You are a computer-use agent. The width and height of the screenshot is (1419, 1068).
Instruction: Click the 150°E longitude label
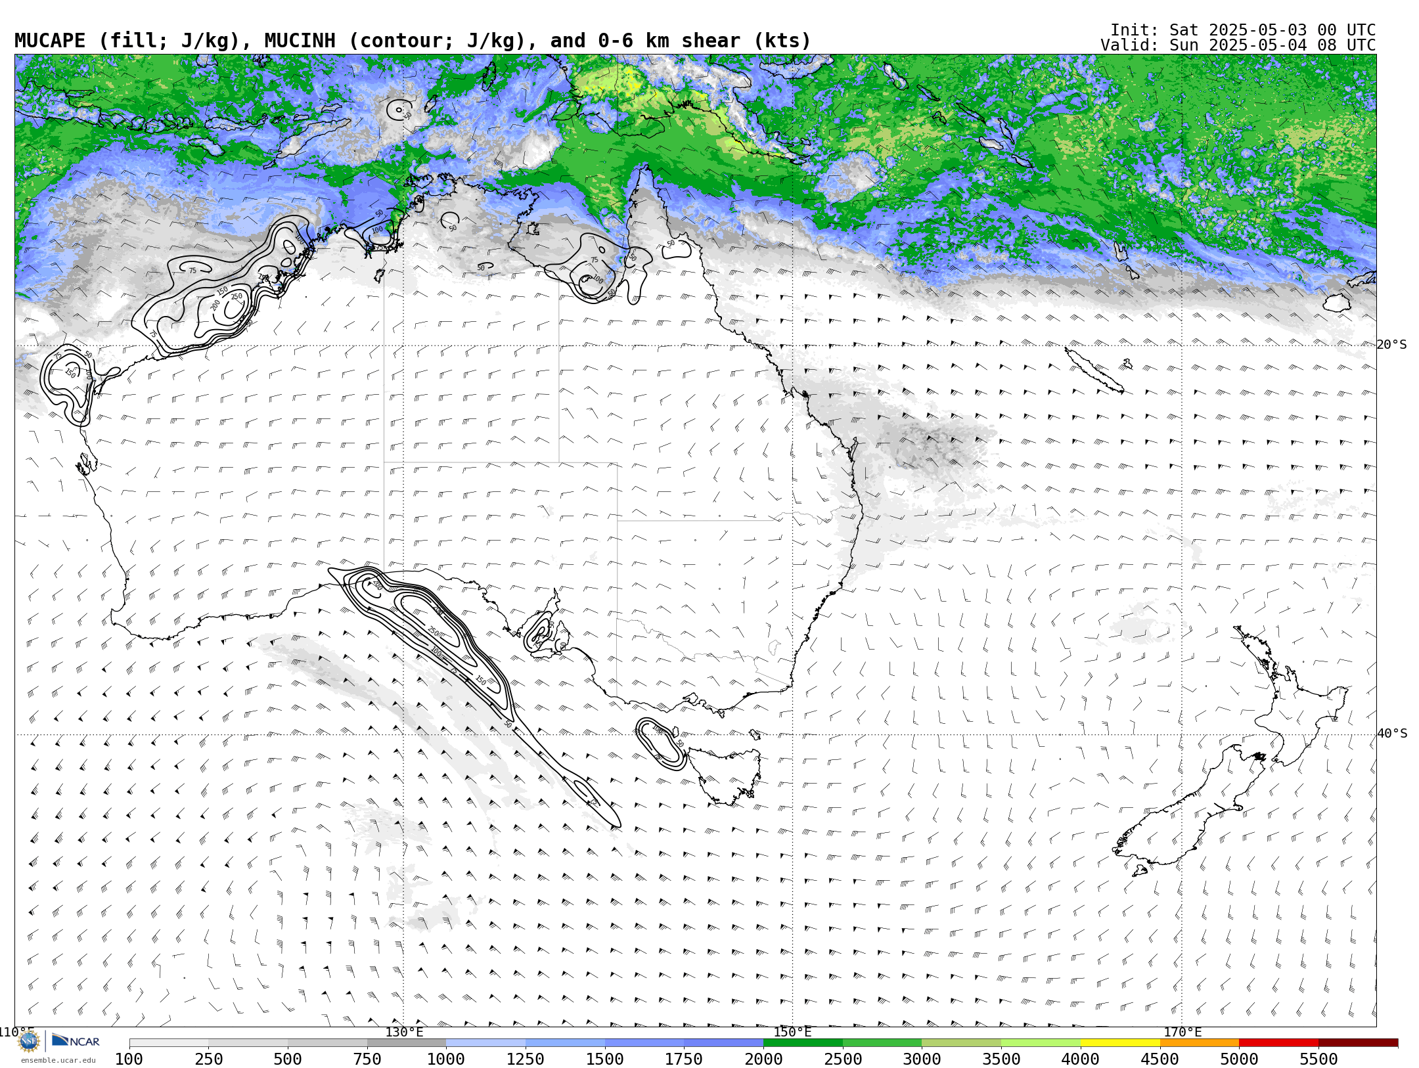click(793, 1032)
